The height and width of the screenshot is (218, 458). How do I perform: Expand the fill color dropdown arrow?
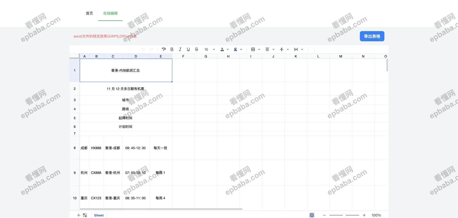click(241, 49)
